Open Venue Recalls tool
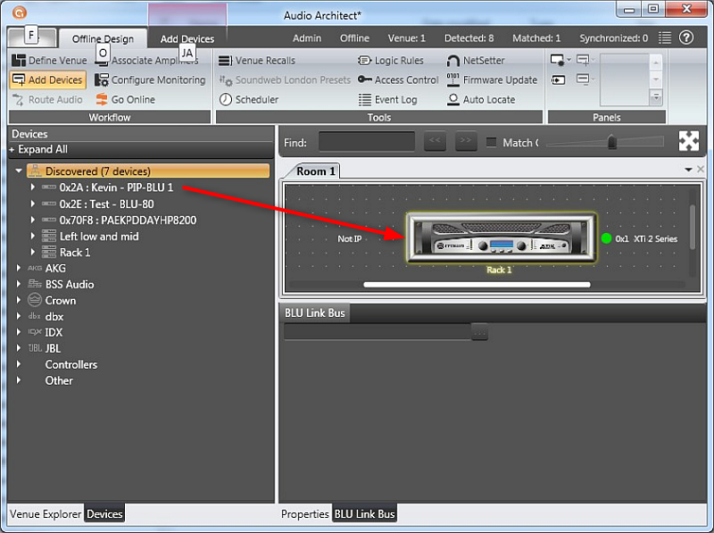This screenshot has height=533, width=714. 256,60
